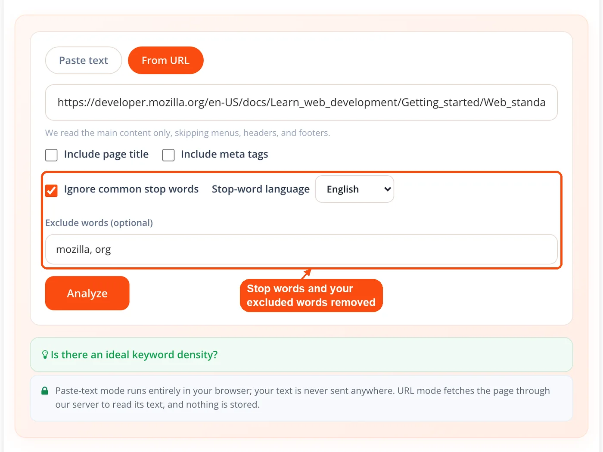Click the 'Ignore common stop words' label

tap(131, 189)
